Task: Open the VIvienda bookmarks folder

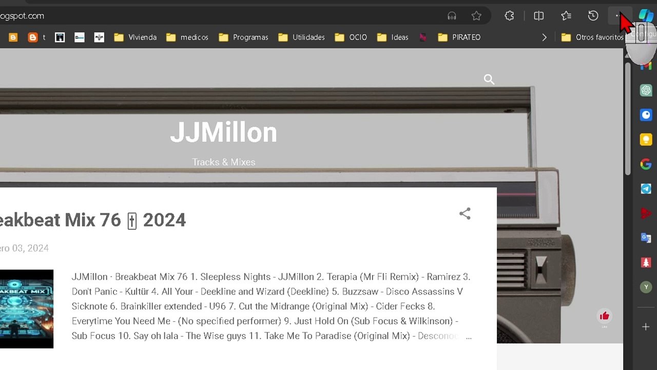Action: [136, 37]
